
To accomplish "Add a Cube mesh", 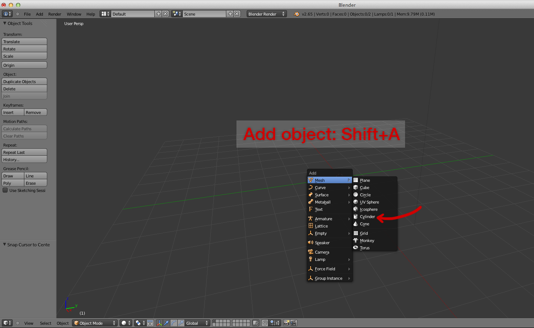I will coord(375,188).
